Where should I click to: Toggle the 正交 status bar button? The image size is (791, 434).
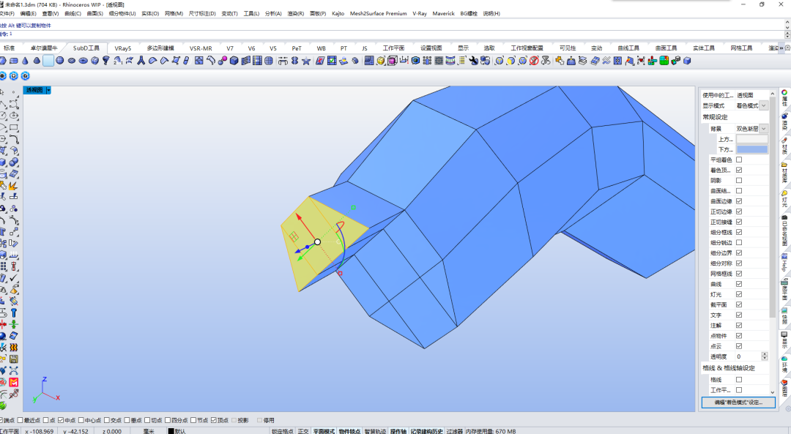303,432
